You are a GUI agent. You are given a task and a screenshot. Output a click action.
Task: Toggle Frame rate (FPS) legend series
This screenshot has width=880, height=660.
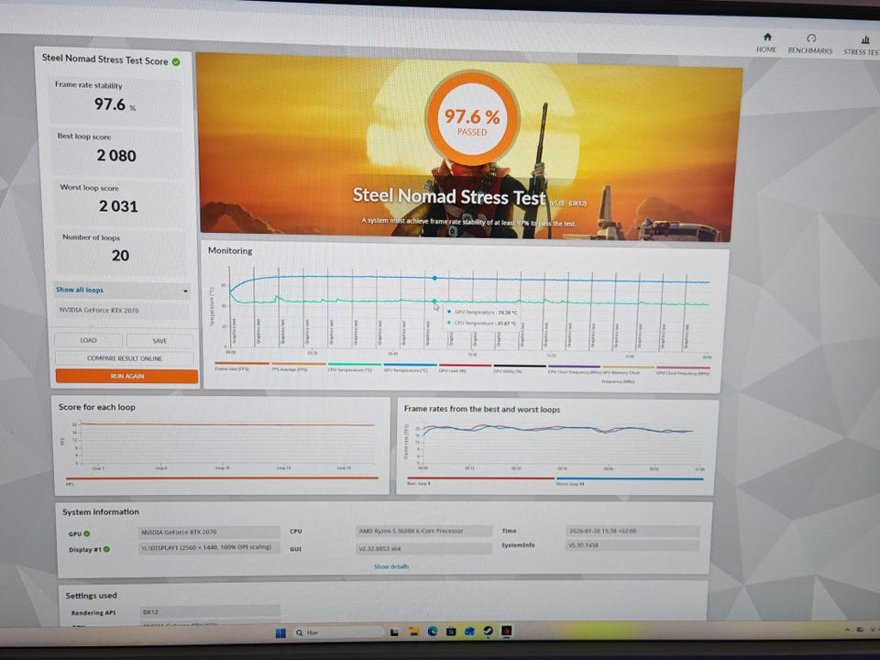tap(242, 367)
